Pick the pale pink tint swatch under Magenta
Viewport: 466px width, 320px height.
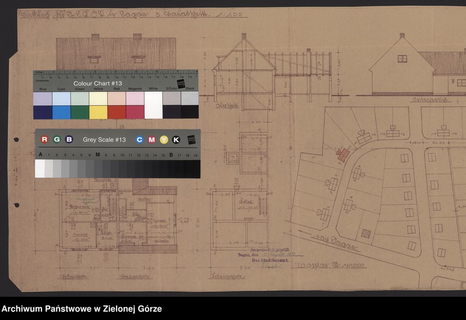(x=135, y=98)
